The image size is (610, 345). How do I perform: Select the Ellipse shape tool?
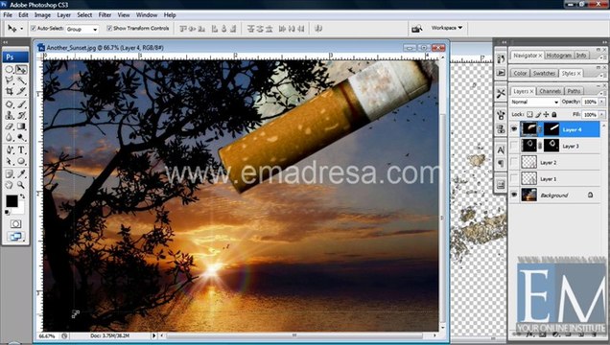coord(21,161)
